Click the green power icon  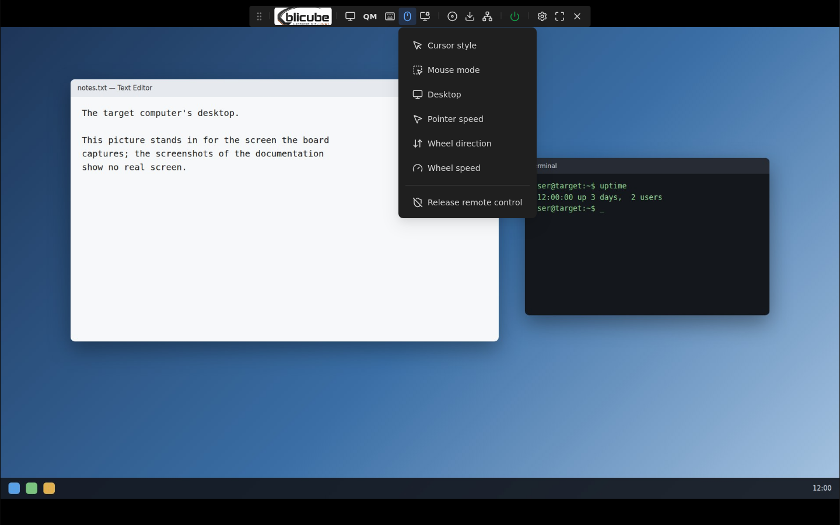tap(514, 16)
